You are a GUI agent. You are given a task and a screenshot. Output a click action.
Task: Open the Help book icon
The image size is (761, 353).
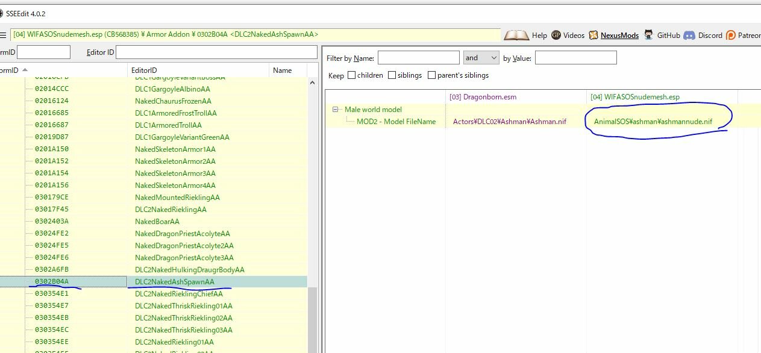[516, 36]
